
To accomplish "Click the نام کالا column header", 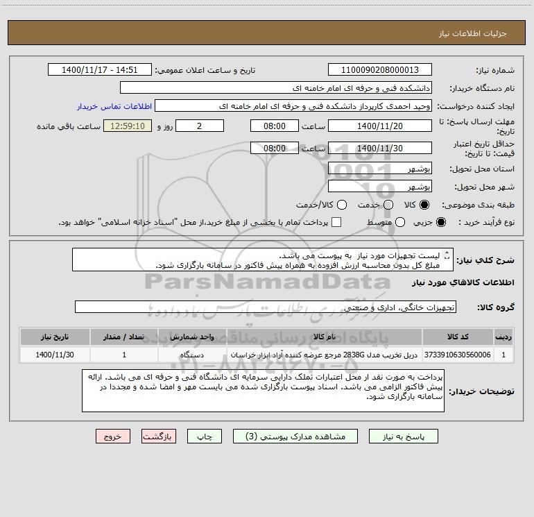I will click(x=325, y=337).
